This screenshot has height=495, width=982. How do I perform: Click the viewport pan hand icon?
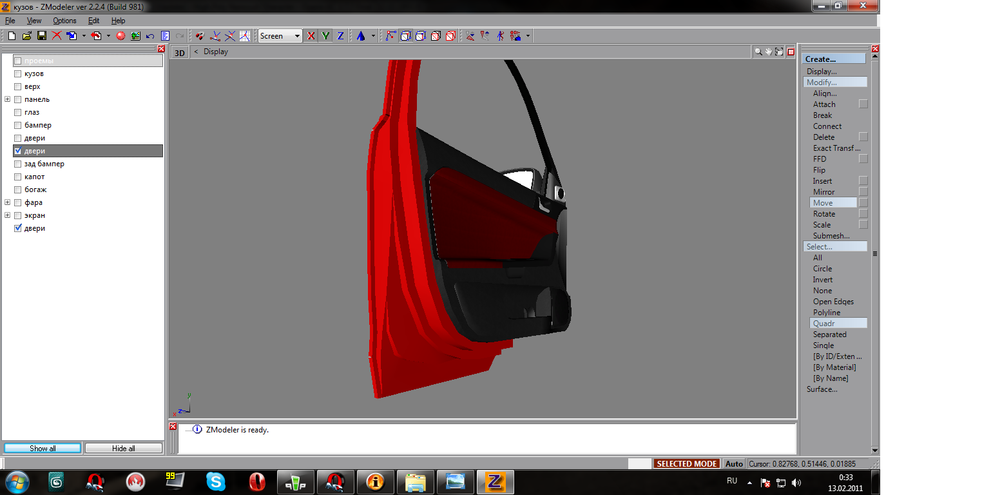pyautogui.click(x=769, y=52)
